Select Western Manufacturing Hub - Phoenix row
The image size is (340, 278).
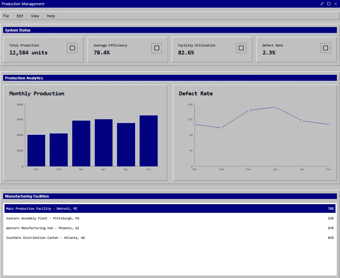[x=170, y=228]
